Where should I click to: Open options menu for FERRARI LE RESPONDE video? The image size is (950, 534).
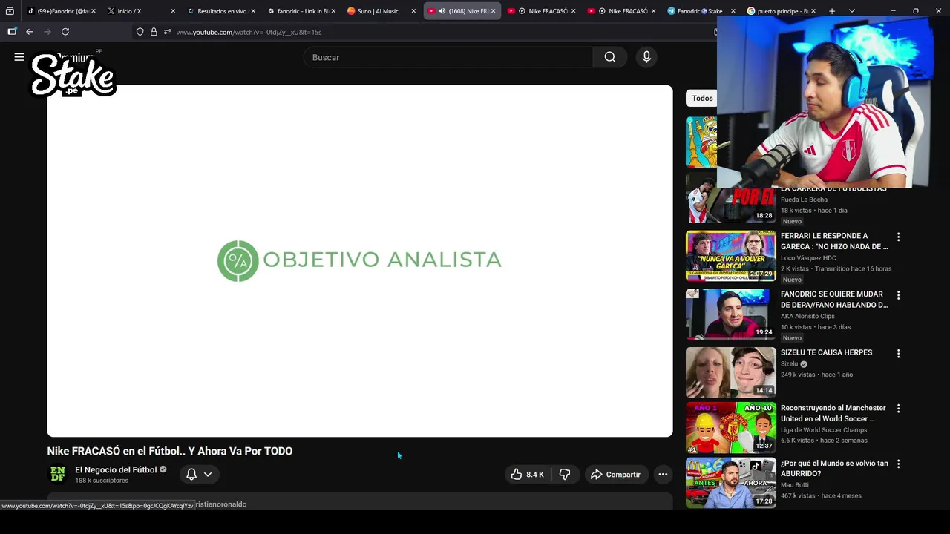coord(898,237)
